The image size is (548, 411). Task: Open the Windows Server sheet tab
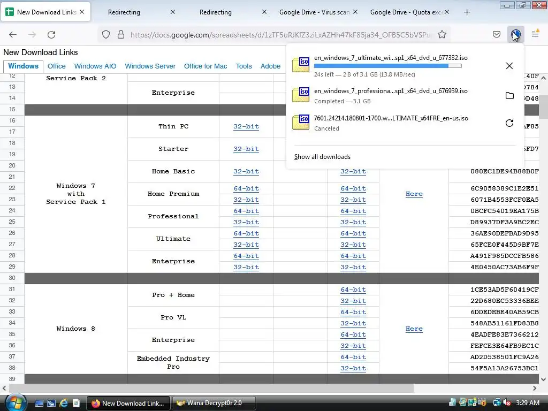pyautogui.click(x=150, y=66)
